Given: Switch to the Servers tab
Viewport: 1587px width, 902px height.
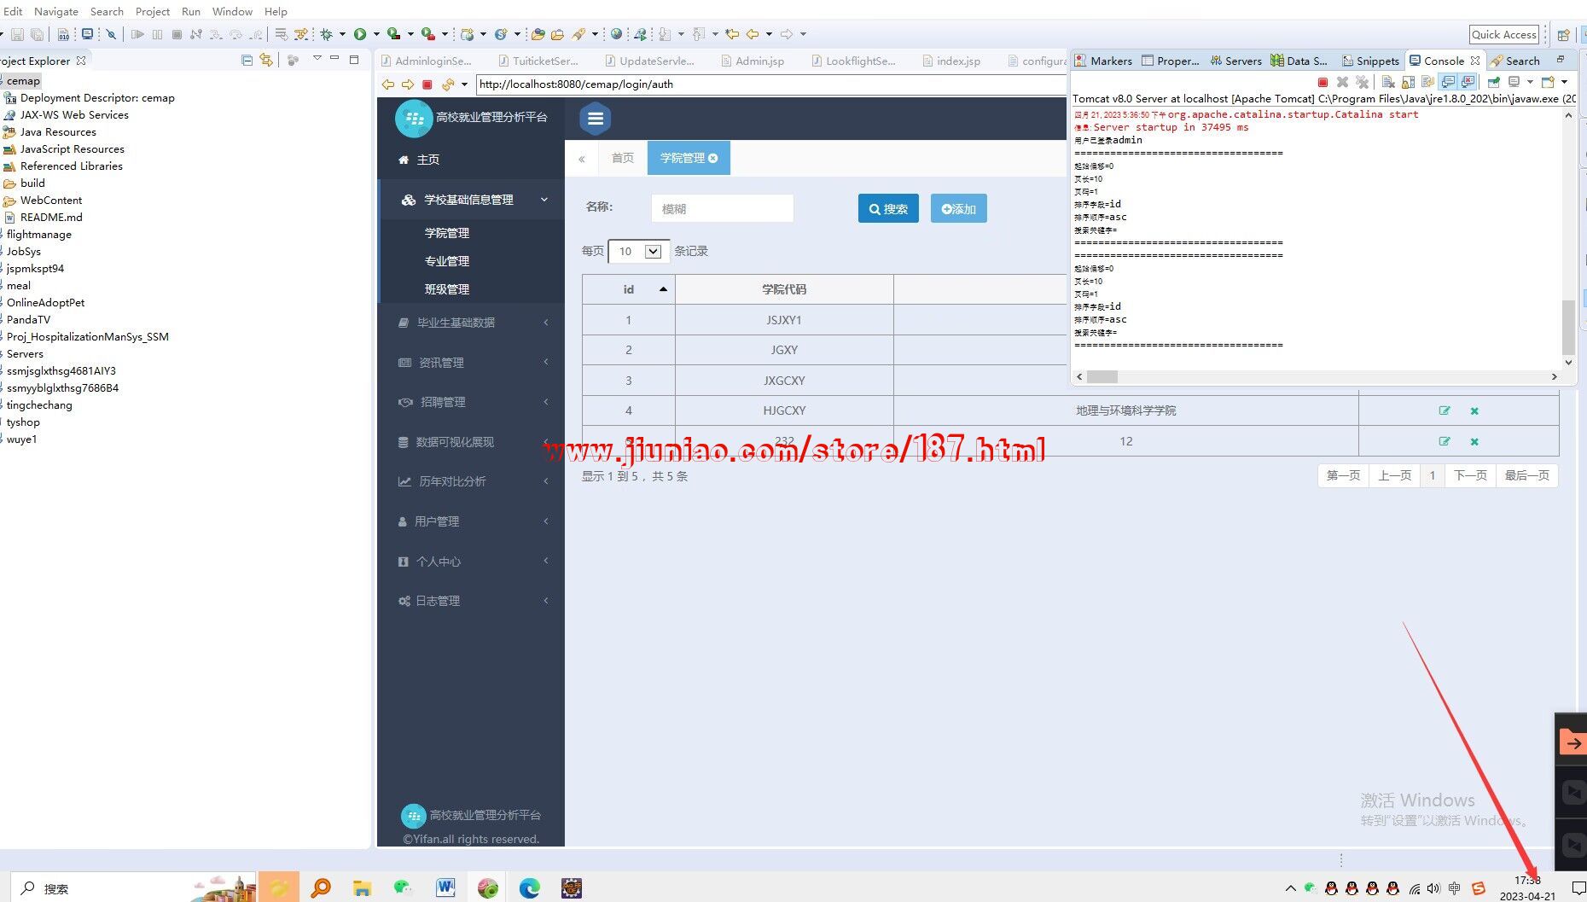Looking at the screenshot, I should pos(1235,61).
